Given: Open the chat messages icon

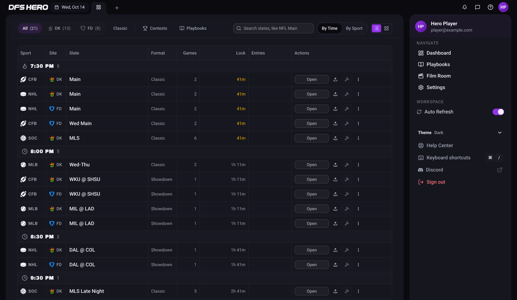Looking at the screenshot, I should click(x=477, y=7).
